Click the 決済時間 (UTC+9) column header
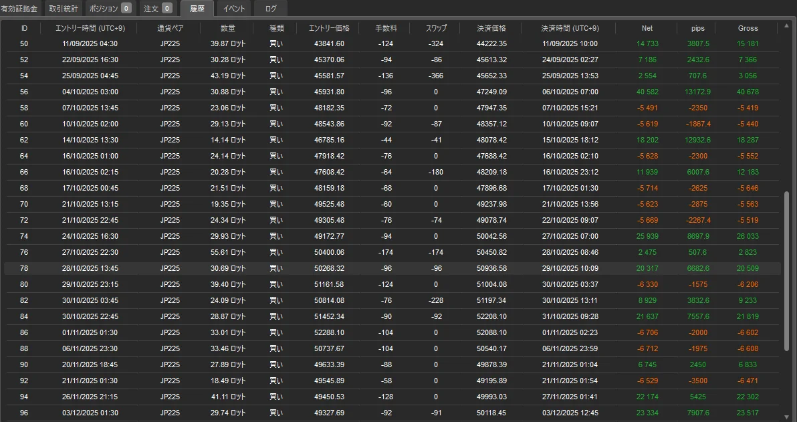Screen dimensions: 797x422 pyautogui.click(x=570, y=28)
